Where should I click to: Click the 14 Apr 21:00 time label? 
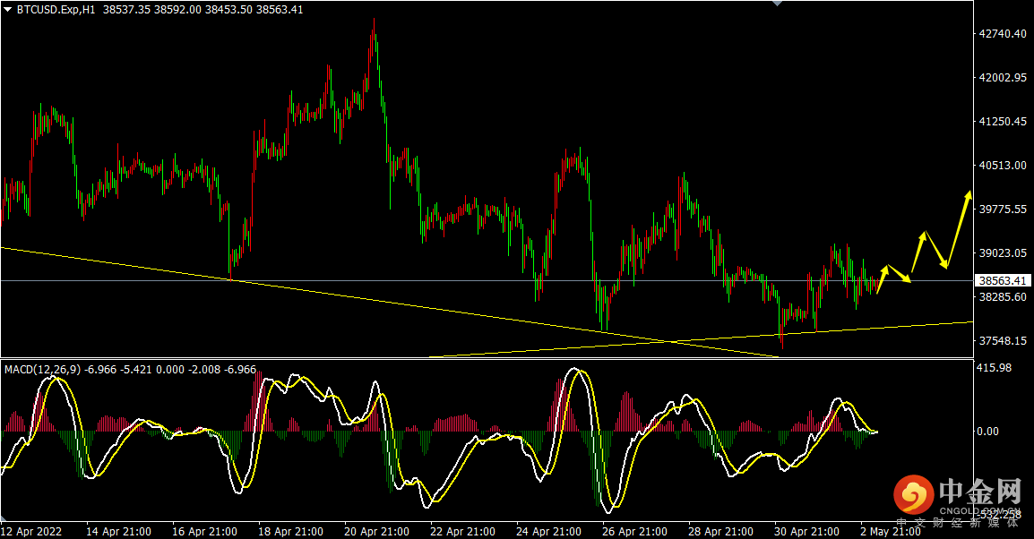(x=118, y=531)
